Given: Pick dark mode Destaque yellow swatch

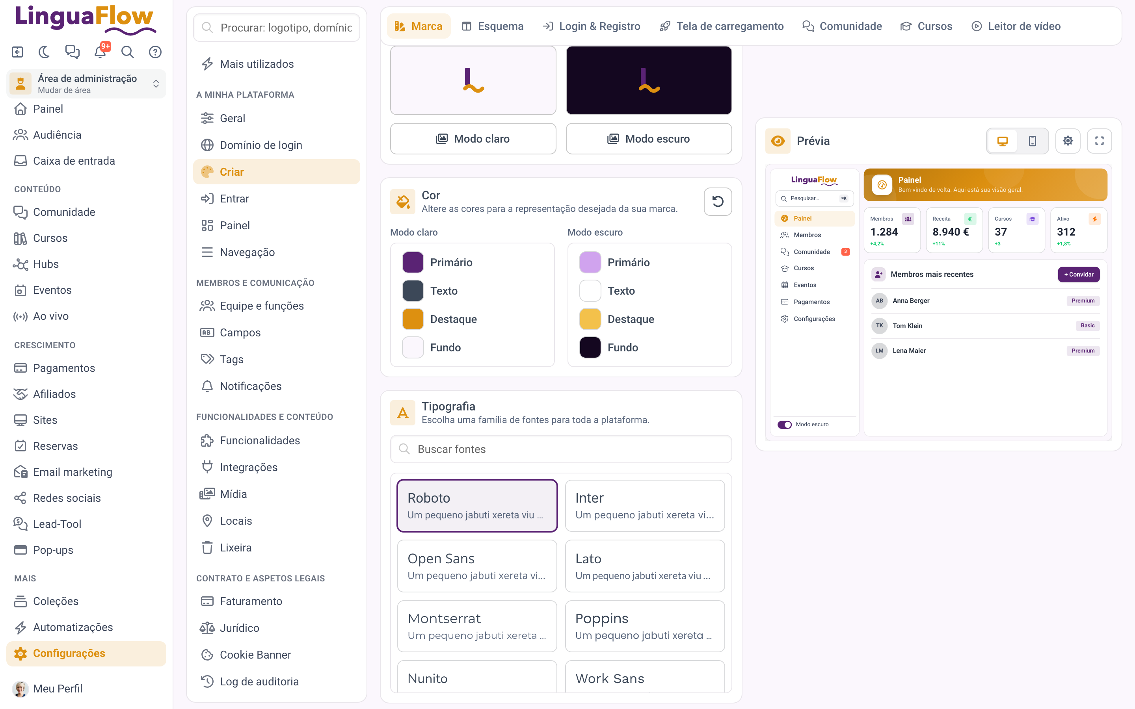Looking at the screenshot, I should [590, 319].
